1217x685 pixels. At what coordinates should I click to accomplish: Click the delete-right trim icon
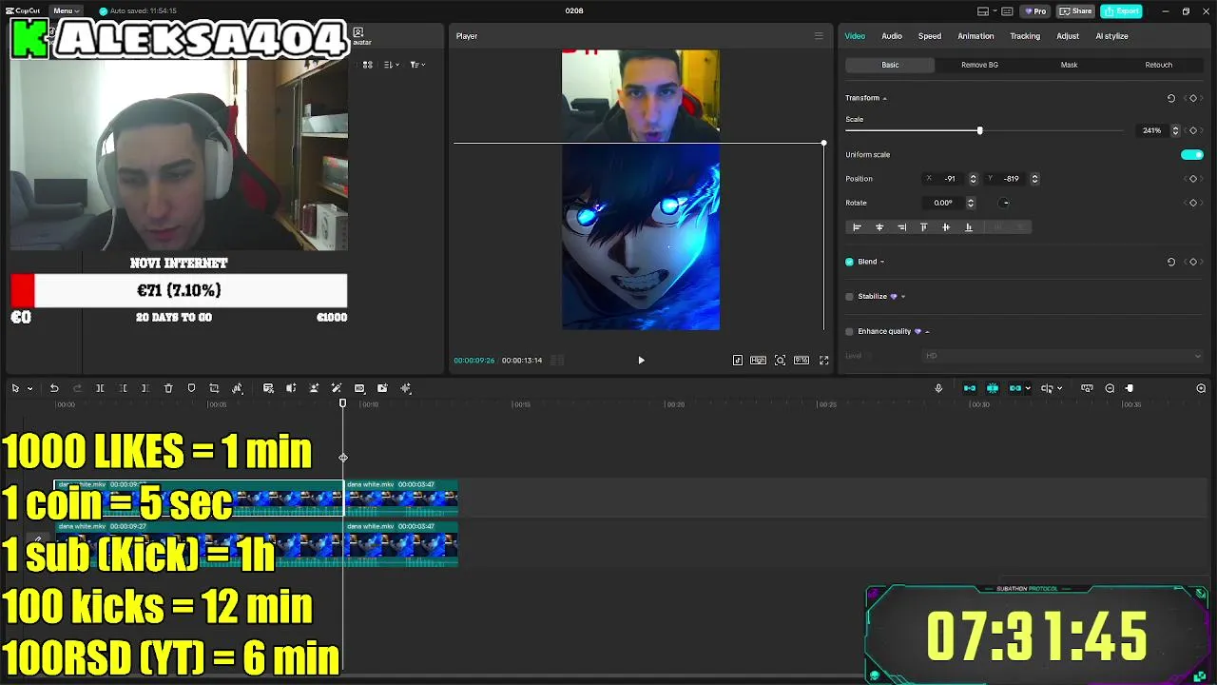[x=145, y=388]
